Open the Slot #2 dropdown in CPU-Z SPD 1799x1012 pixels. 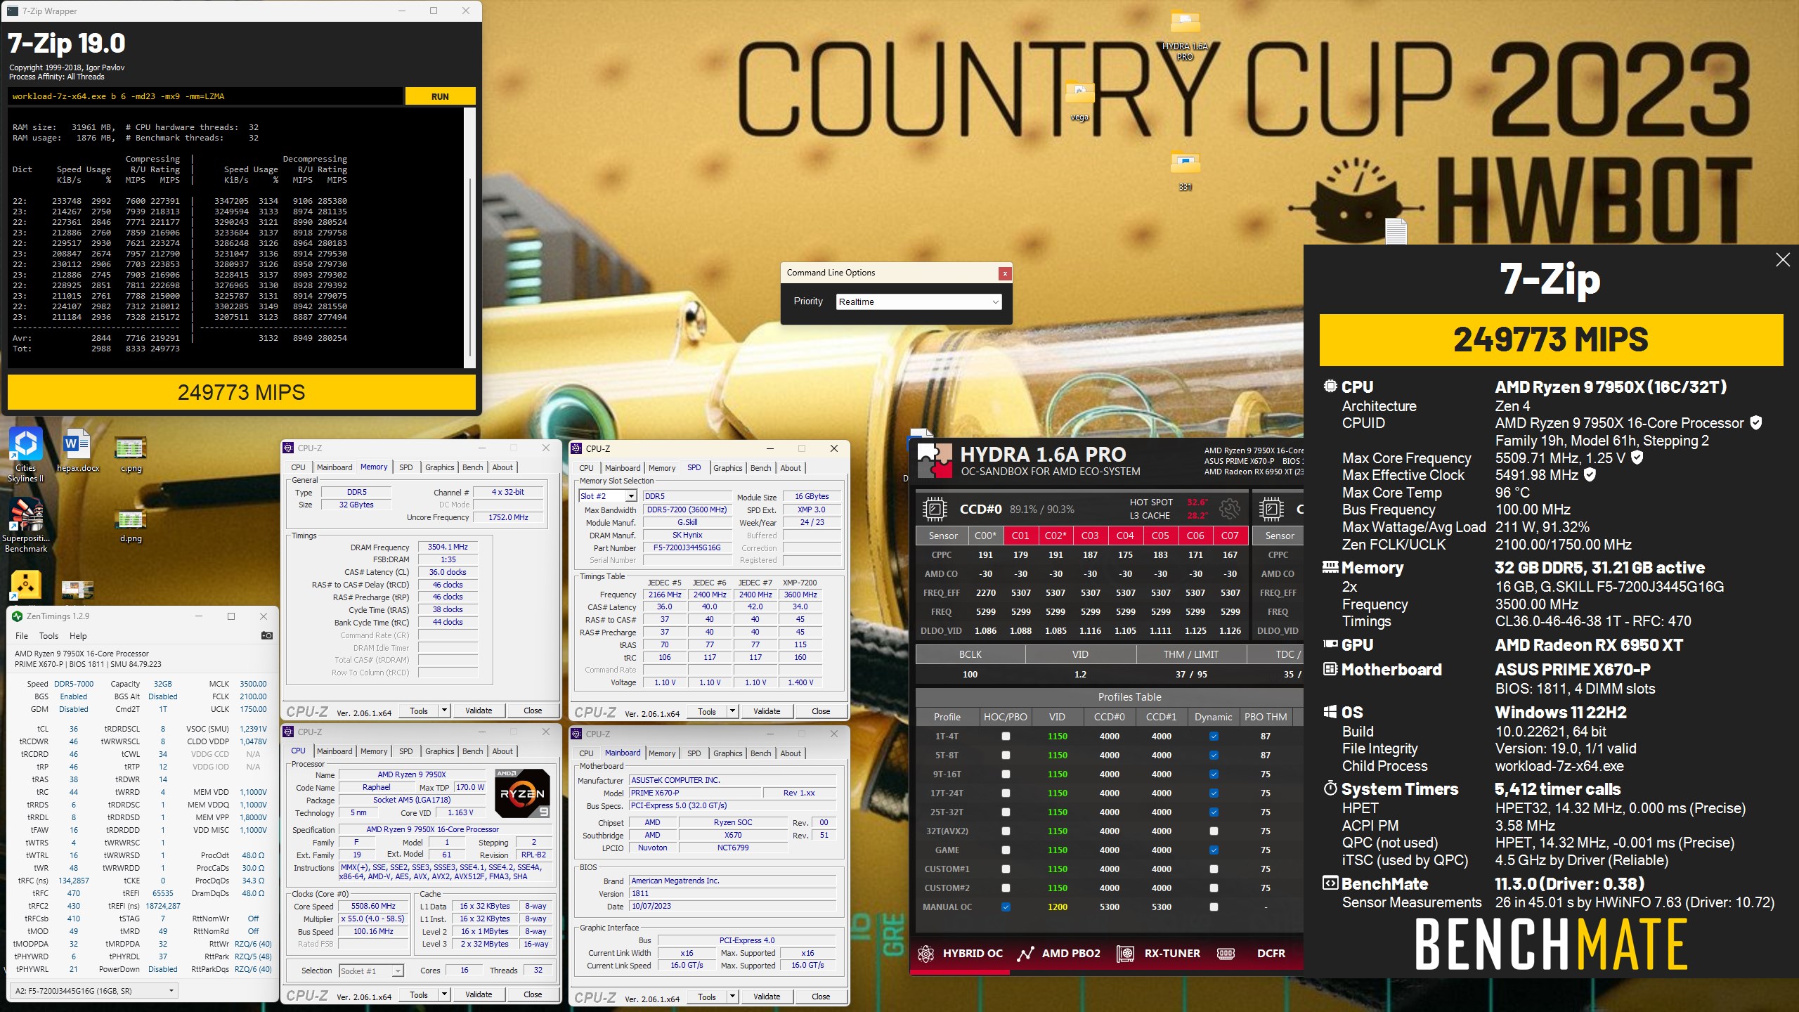608,496
